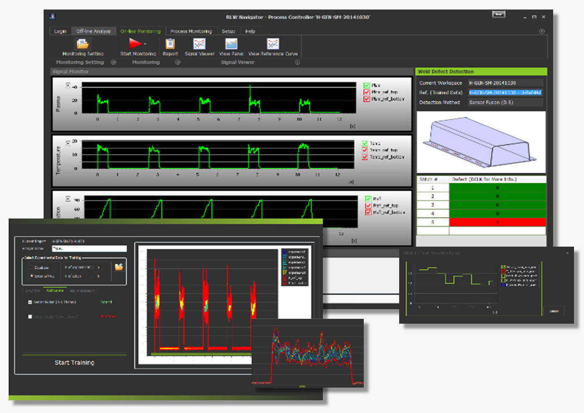Switch to Off-line Analysis tab
The width and height of the screenshot is (584, 413).
click(x=93, y=31)
